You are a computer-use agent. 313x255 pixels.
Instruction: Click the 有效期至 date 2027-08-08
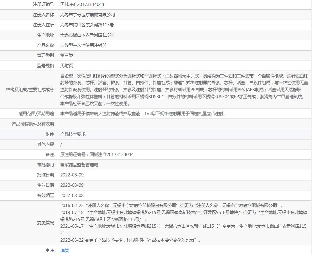pyautogui.click(x=72, y=196)
